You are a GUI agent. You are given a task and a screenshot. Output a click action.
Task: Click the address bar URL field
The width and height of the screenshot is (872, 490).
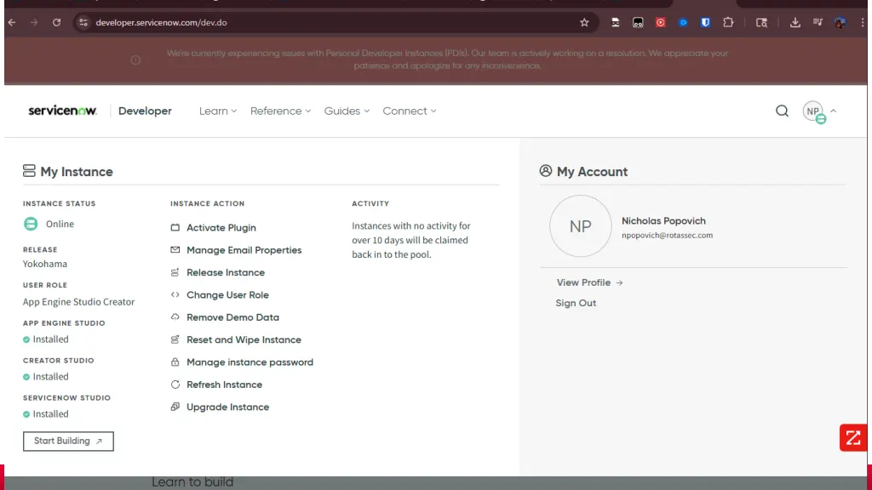334,23
